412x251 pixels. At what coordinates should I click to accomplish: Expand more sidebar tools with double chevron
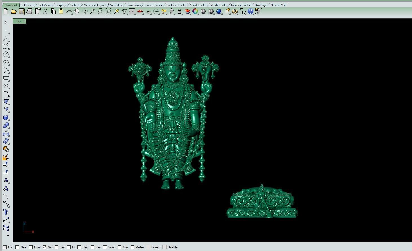7,235
